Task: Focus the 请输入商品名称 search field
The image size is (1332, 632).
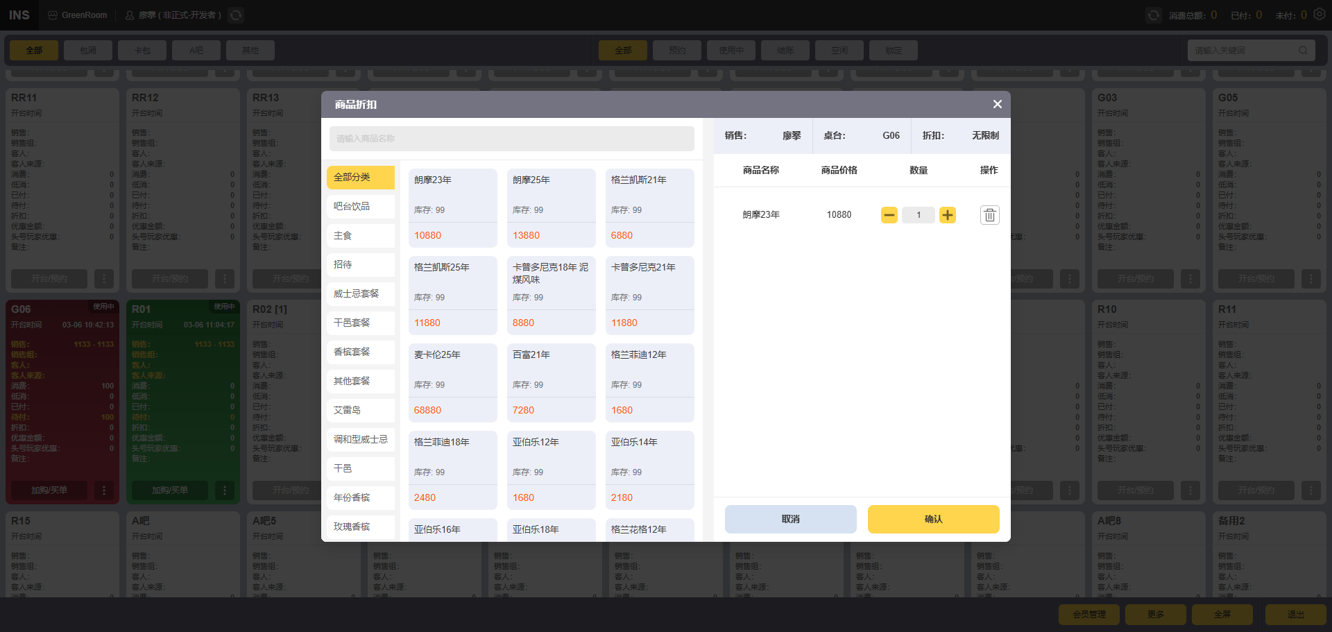Action: [512, 139]
